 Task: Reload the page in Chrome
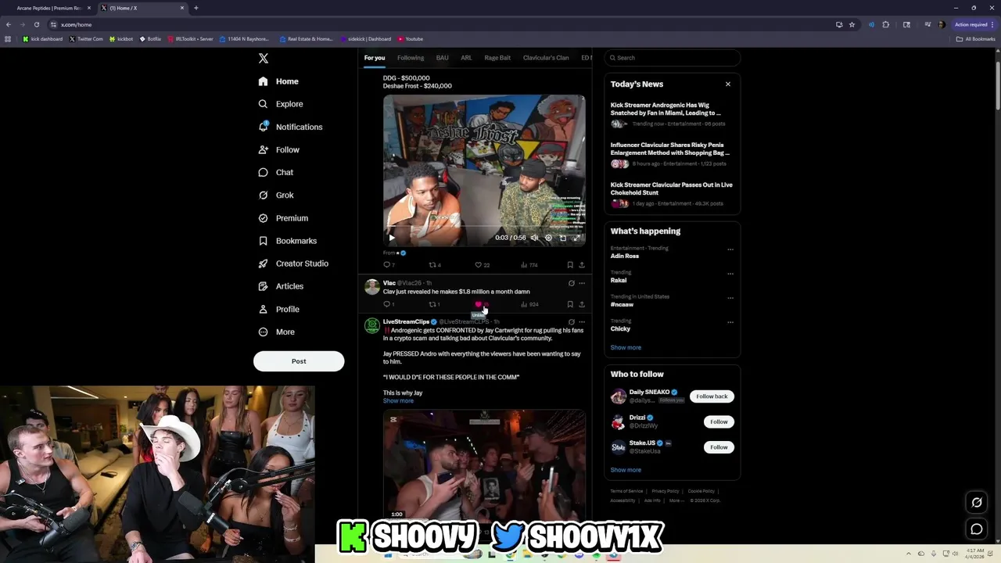36,24
